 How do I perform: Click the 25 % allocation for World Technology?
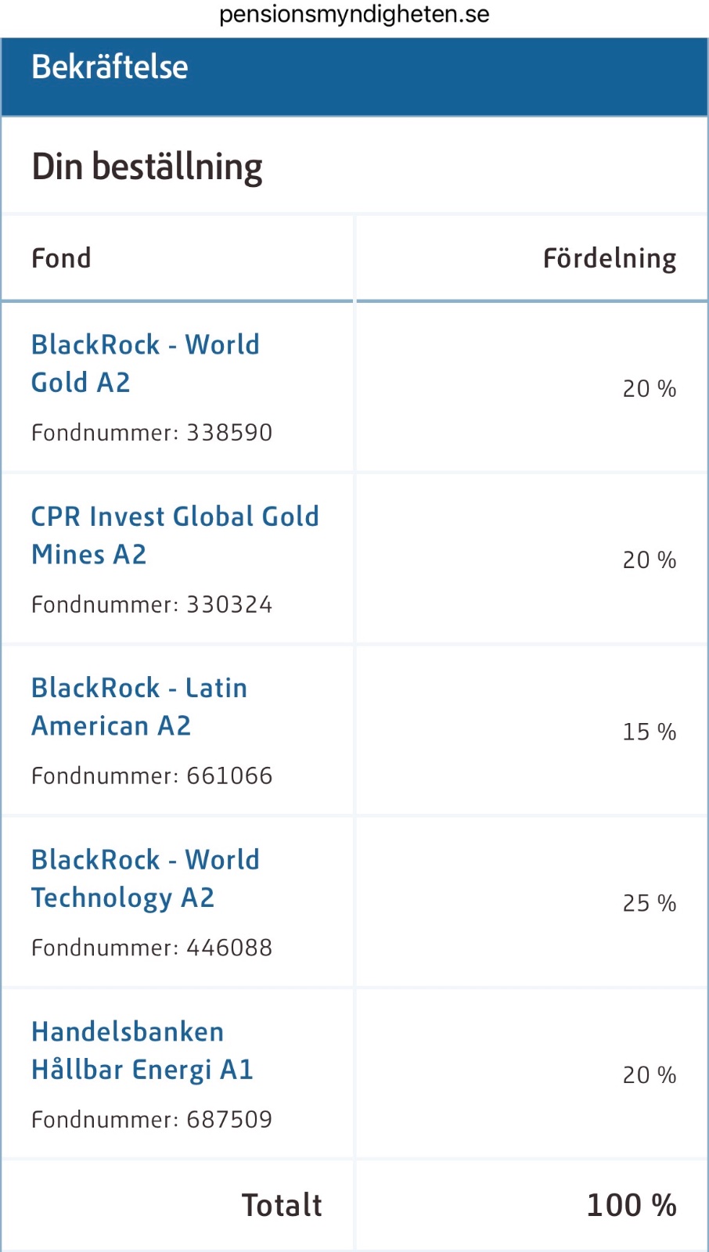650,903
